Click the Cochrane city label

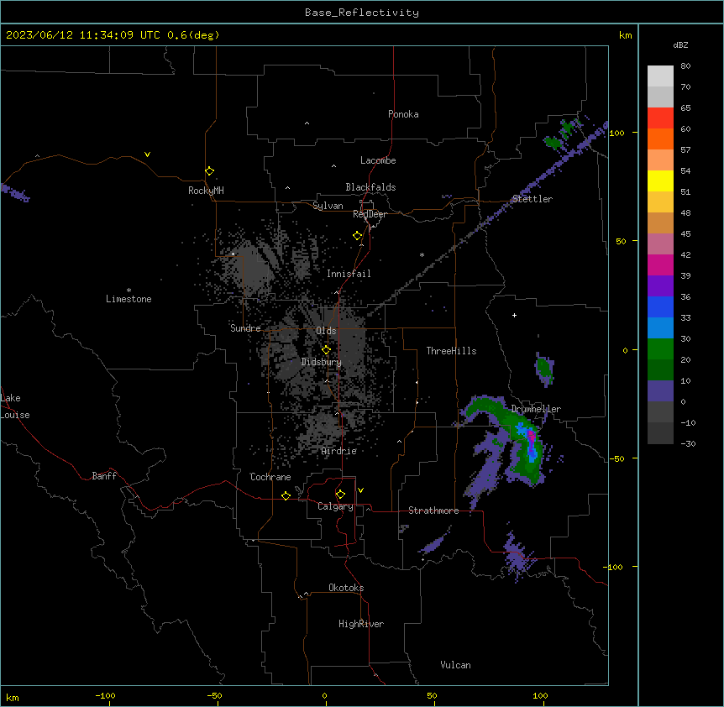(270, 477)
